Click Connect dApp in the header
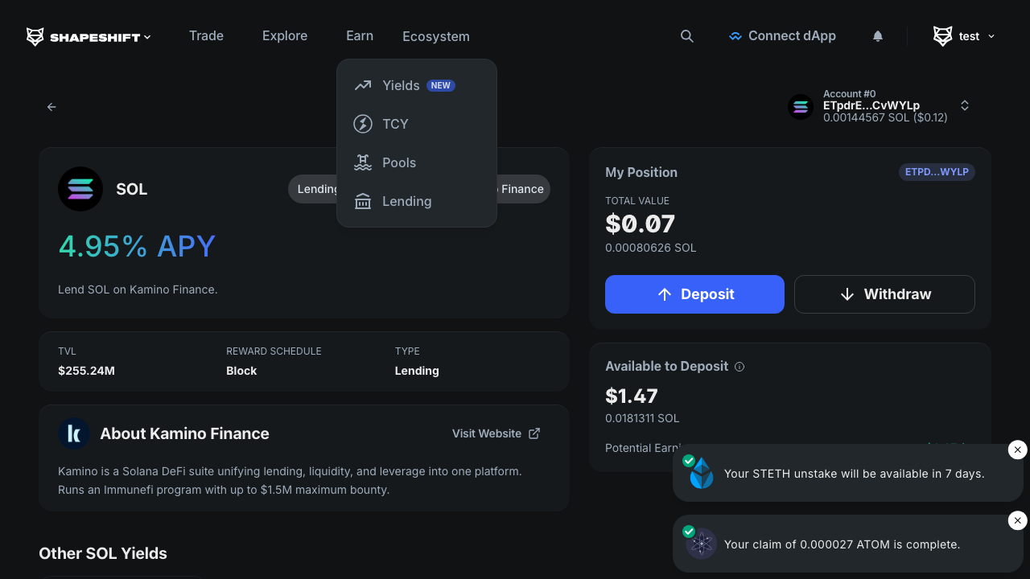 click(782, 36)
